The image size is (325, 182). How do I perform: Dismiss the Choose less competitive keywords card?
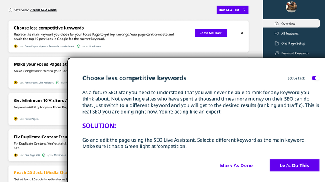tap(242, 33)
